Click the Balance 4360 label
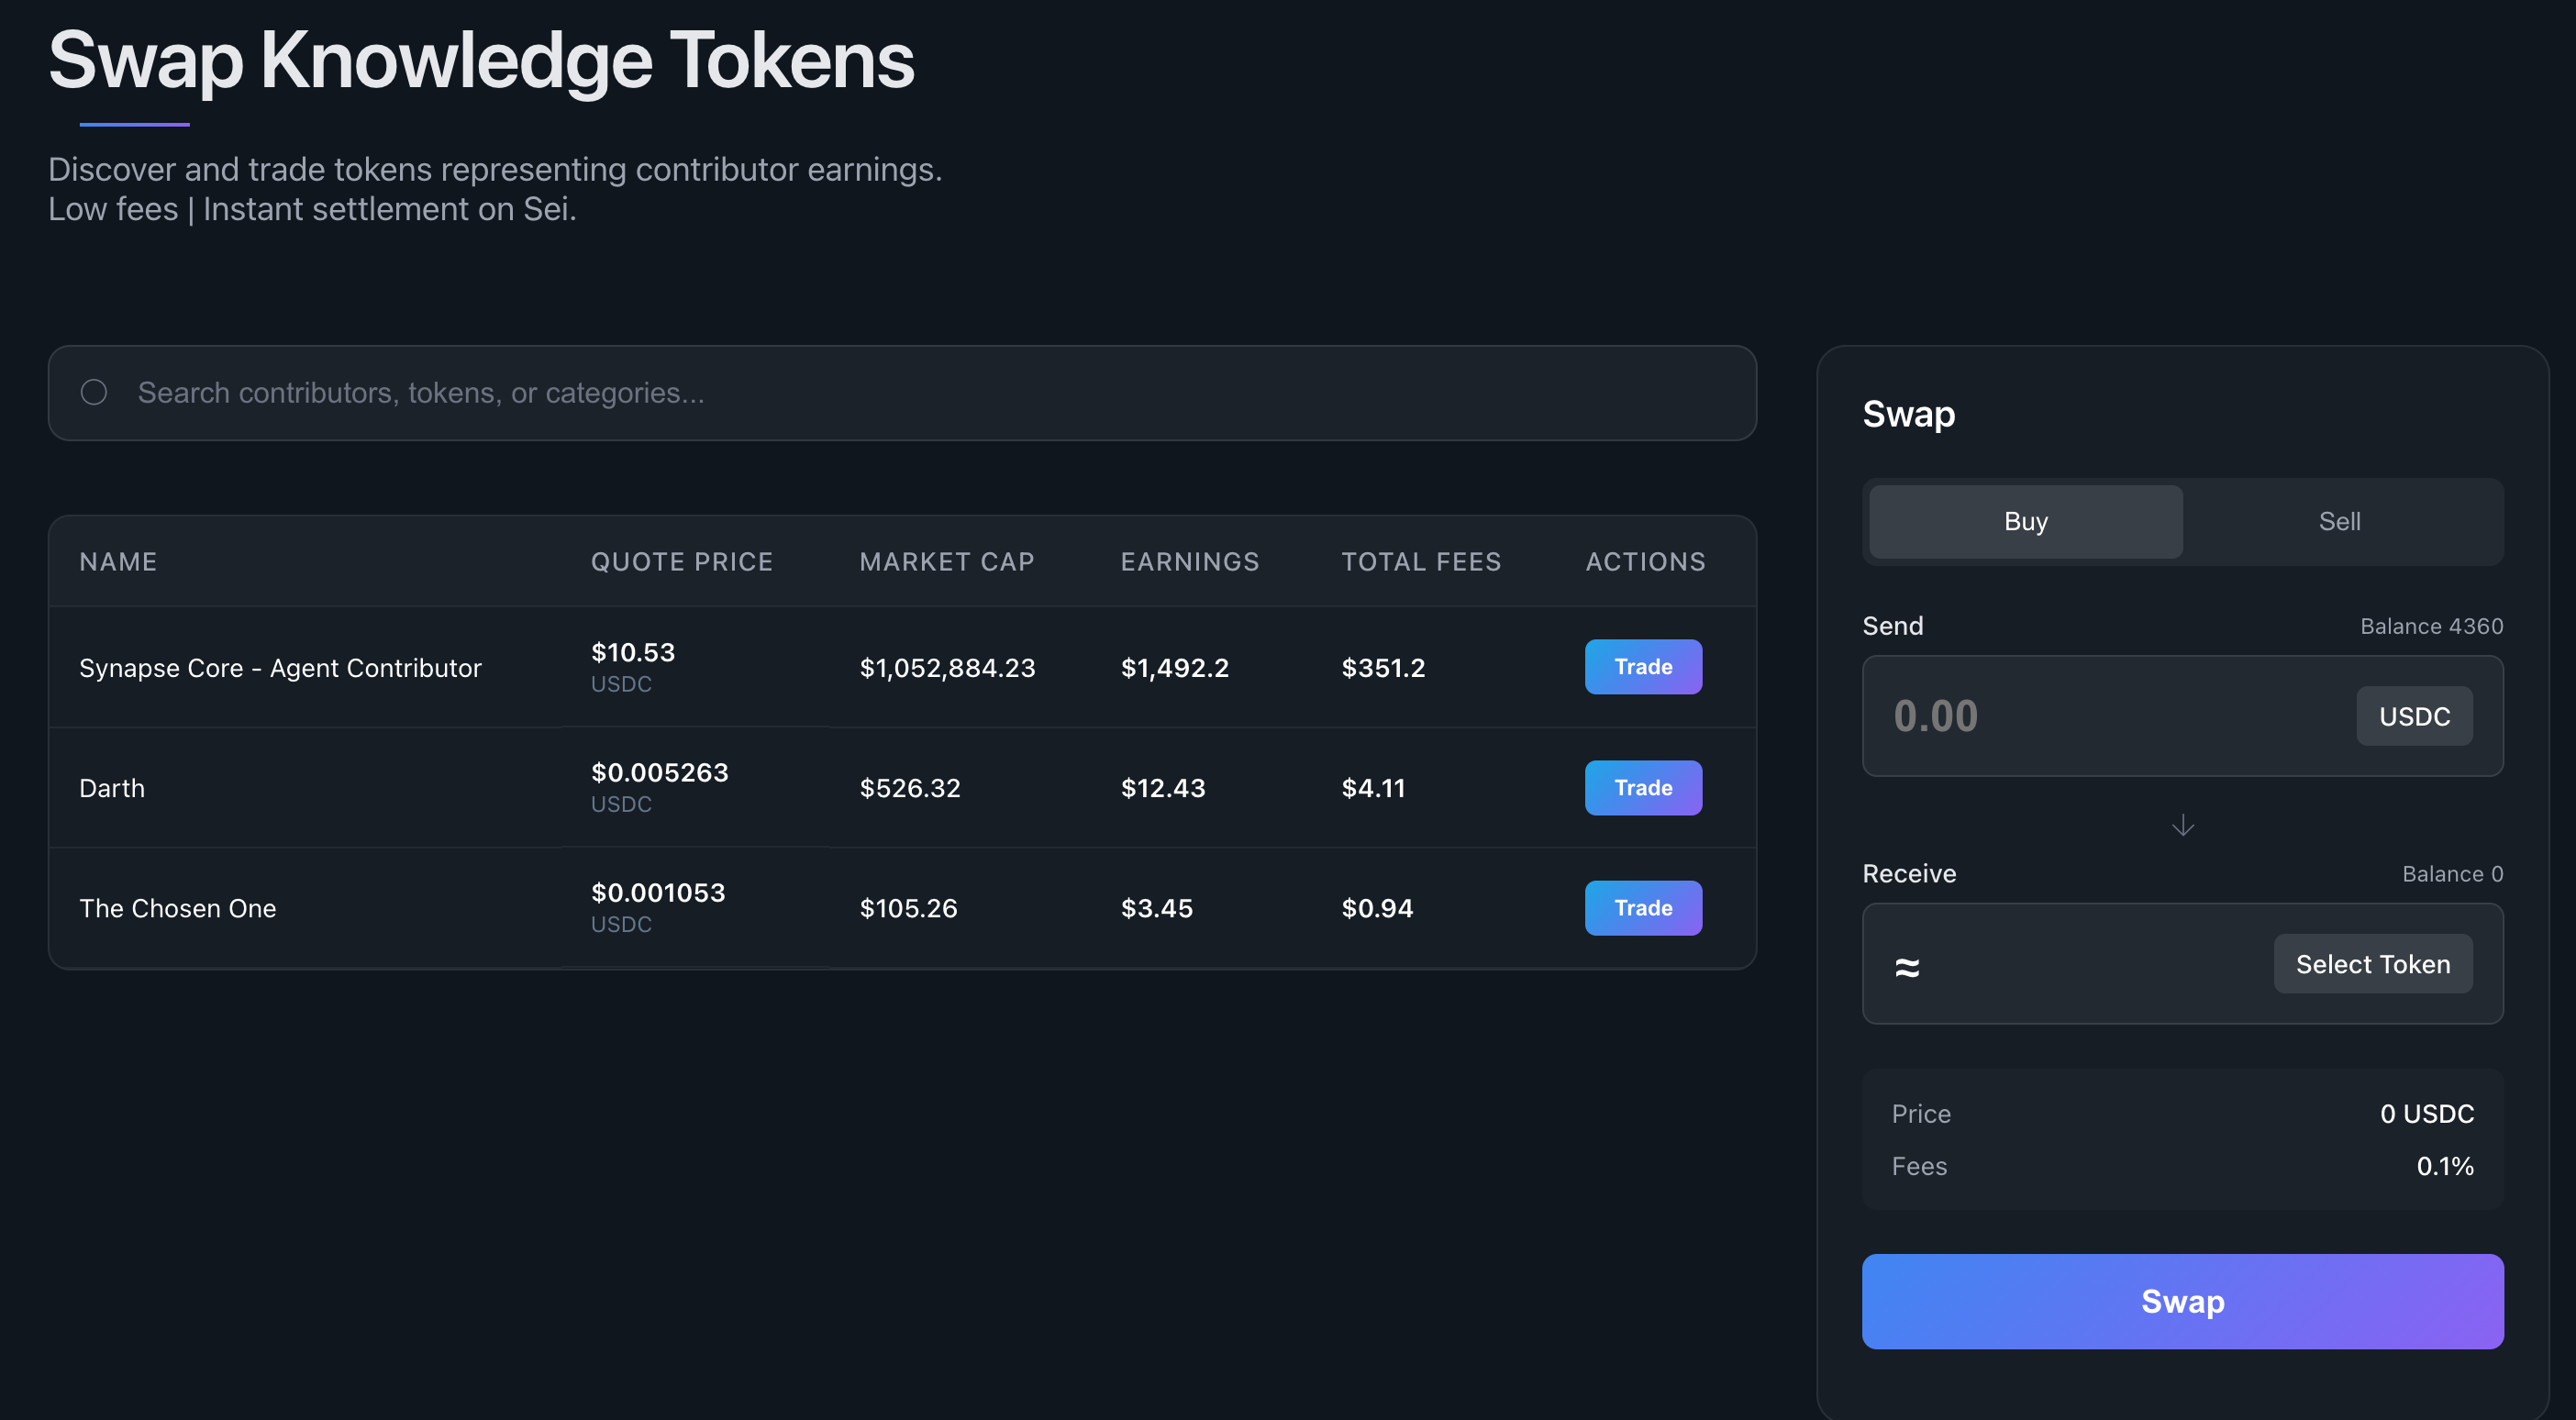Image resolution: width=2576 pixels, height=1420 pixels. coord(2431,627)
